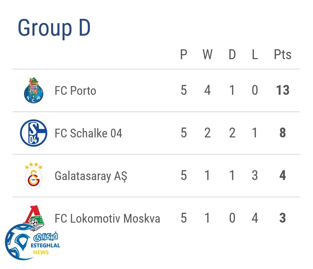
Task: Click the Galatasaray club crest
Action: (34, 176)
